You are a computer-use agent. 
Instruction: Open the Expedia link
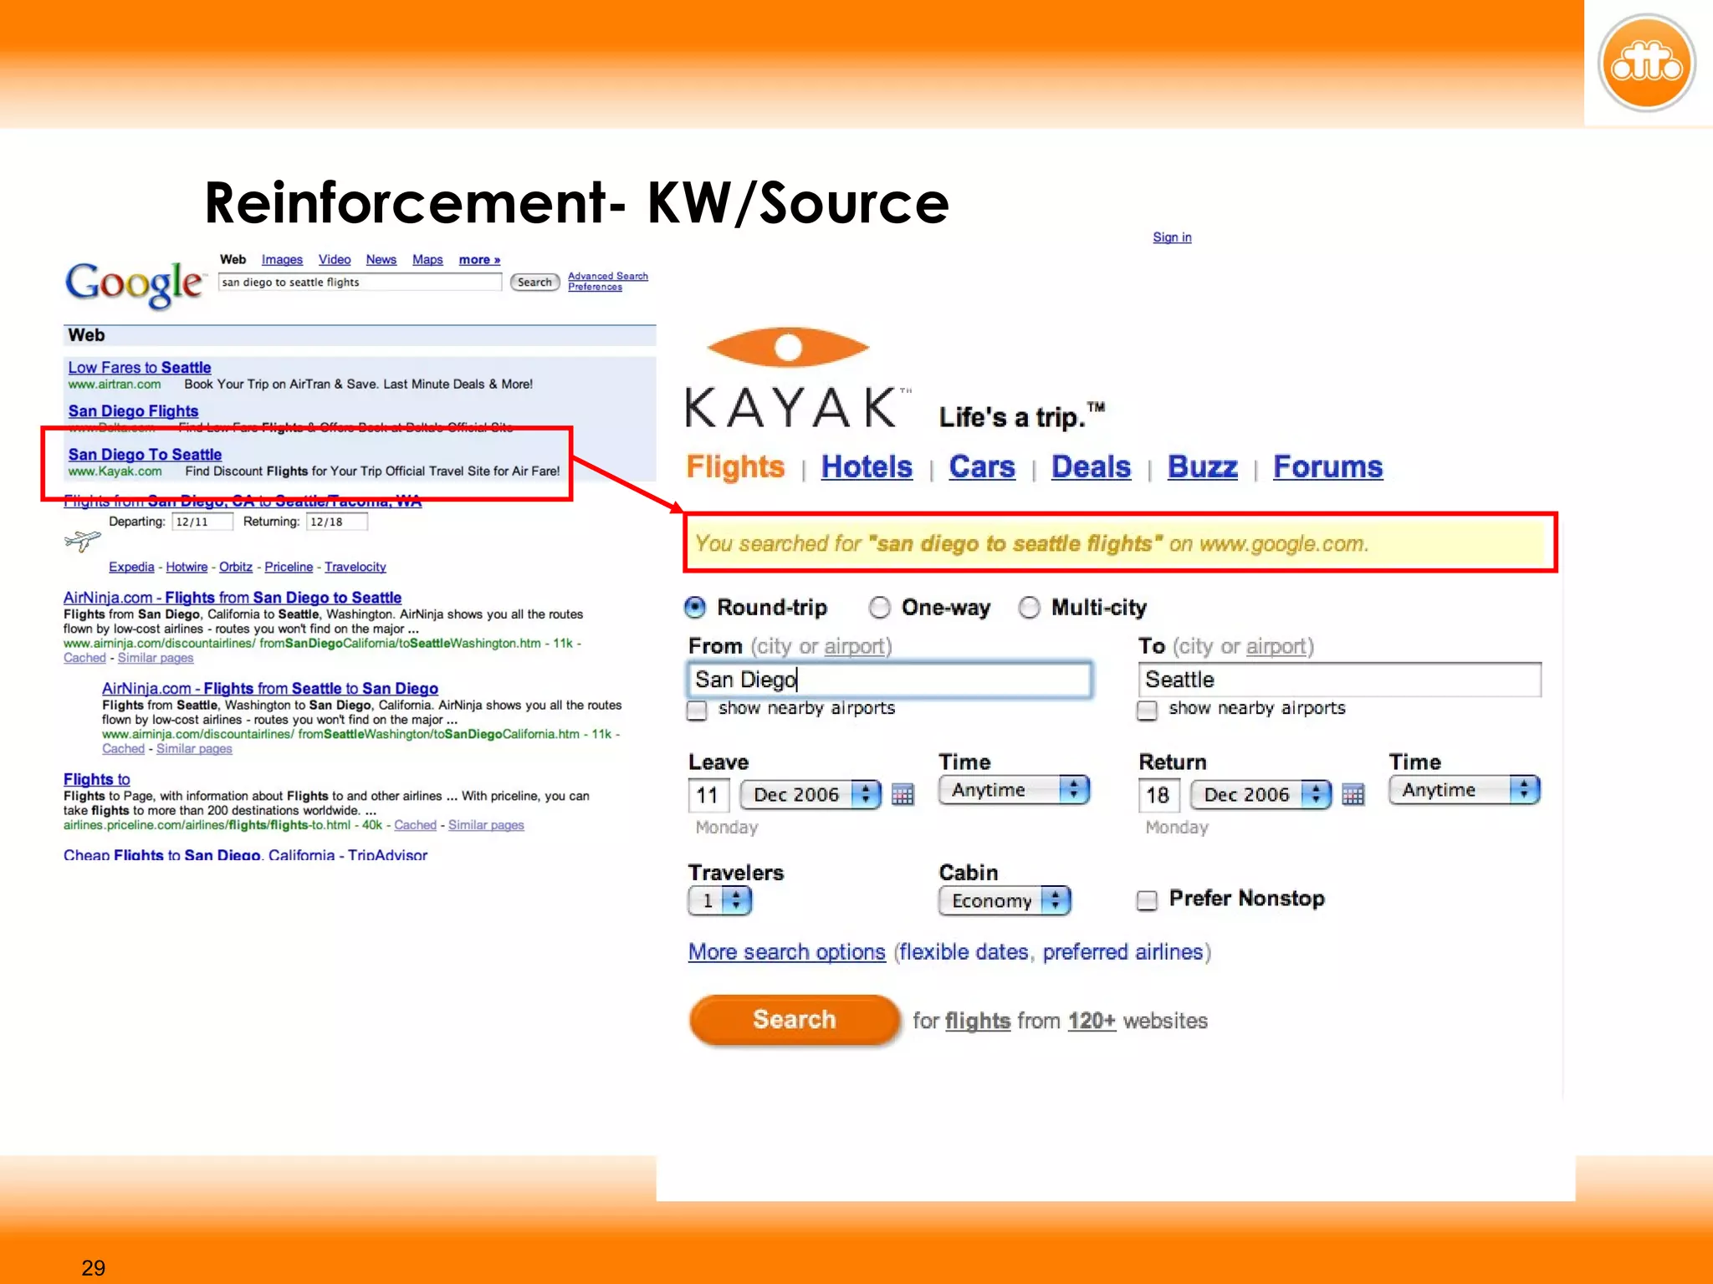tap(131, 567)
